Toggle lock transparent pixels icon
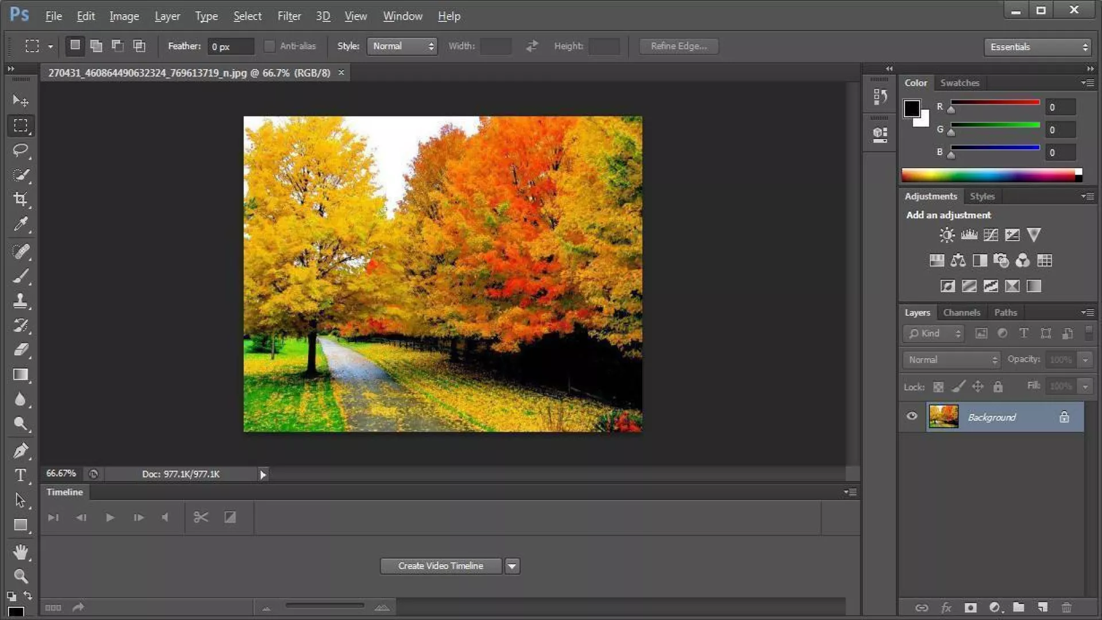 [938, 387]
